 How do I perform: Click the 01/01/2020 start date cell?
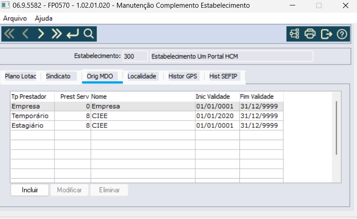(x=217, y=116)
